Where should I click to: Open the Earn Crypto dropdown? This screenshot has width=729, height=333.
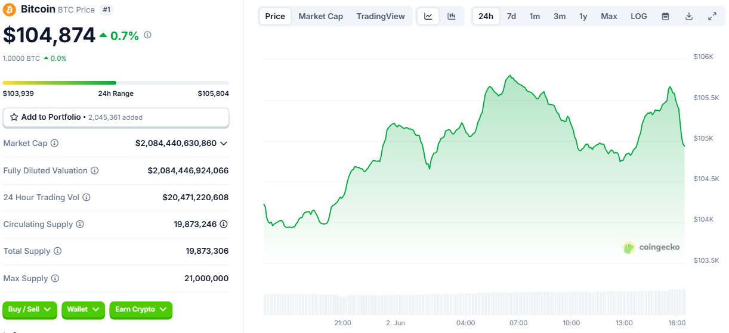pos(141,310)
